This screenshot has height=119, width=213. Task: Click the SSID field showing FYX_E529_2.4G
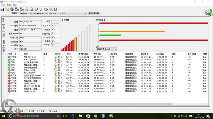(30, 22)
